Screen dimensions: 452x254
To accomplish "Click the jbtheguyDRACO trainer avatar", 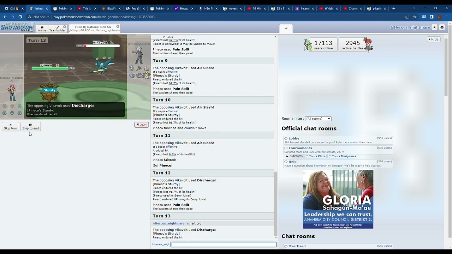I will [138, 55].
